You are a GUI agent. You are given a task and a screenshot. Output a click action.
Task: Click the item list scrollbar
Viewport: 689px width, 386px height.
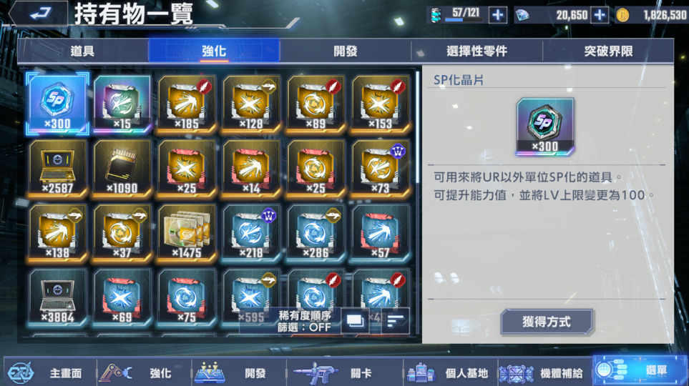(417, 127)
